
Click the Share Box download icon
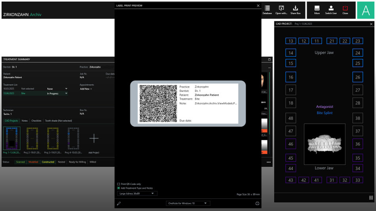pyautogui.click(x=295, y=9)
